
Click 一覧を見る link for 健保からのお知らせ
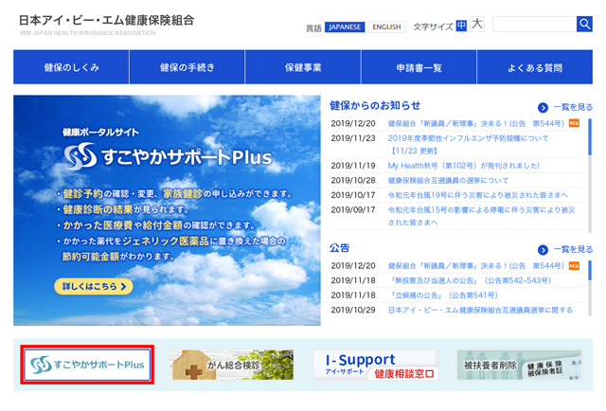tap(573, 108)
